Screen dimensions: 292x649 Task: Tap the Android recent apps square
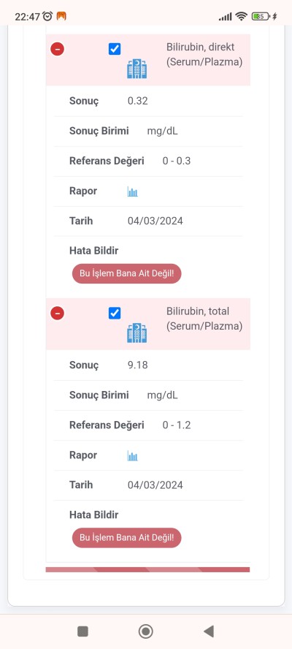(82, 631)
